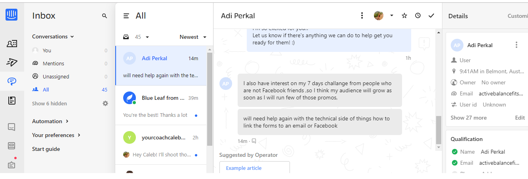Open inbox settings gear icon
Viewport: 528px width, 179px height.
click(105, 103)
